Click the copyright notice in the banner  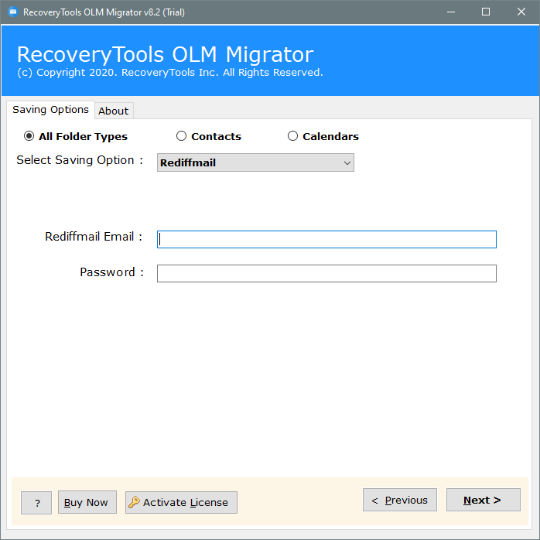coord(170,73)
